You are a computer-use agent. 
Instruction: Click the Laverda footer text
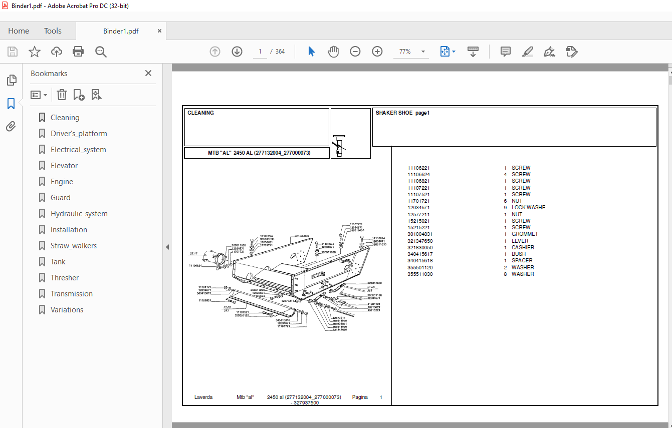coord(203,397)
